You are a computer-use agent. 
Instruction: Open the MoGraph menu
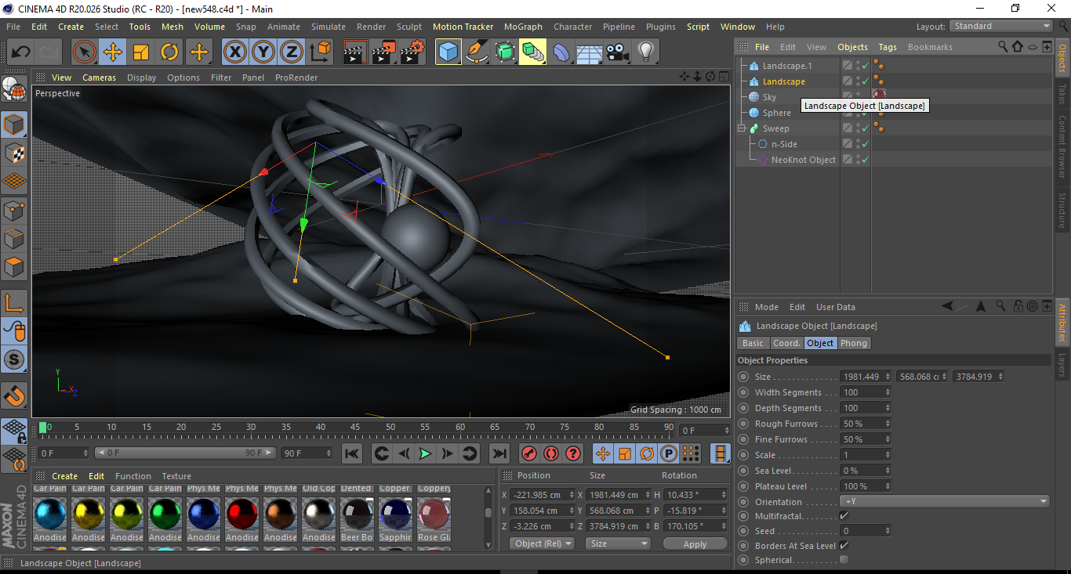point(523,27)
